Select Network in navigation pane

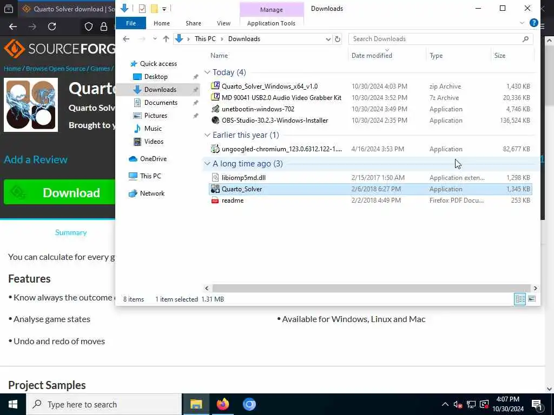pos(152,193)
